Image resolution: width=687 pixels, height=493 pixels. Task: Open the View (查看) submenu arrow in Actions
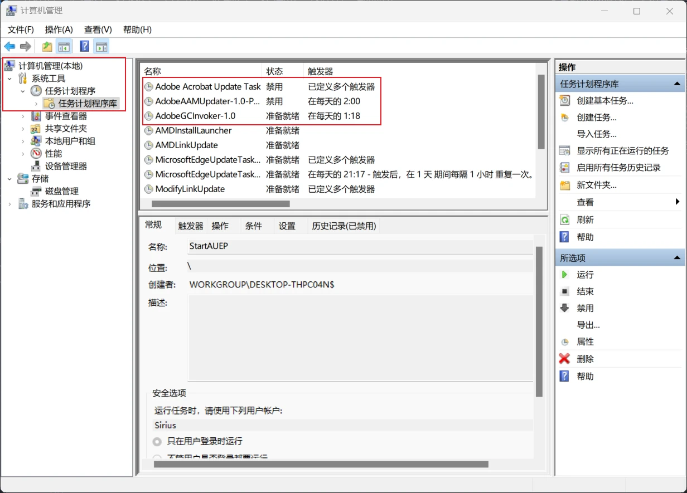(678, 202)
